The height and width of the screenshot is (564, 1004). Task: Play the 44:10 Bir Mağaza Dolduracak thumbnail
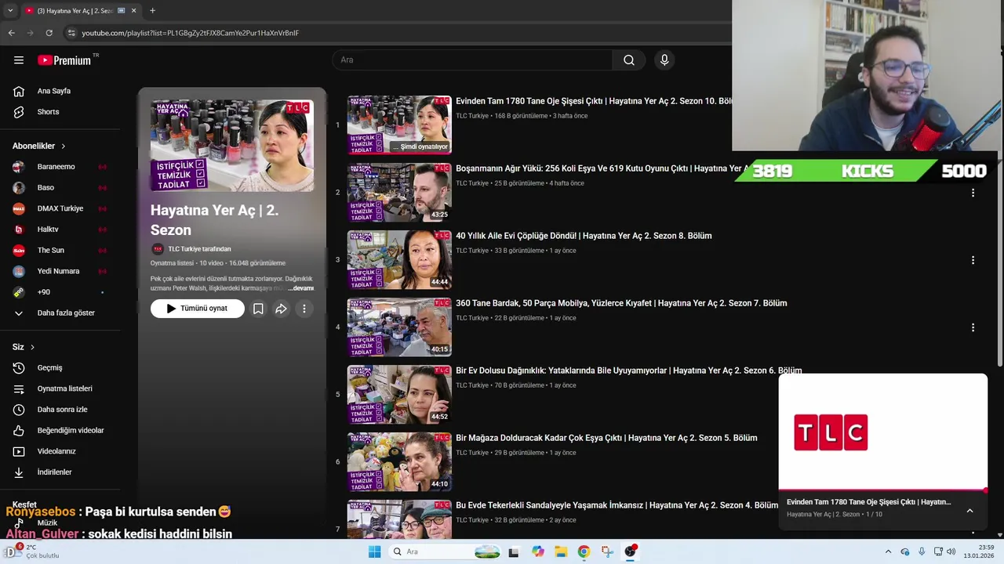click(x=399, y=461)
